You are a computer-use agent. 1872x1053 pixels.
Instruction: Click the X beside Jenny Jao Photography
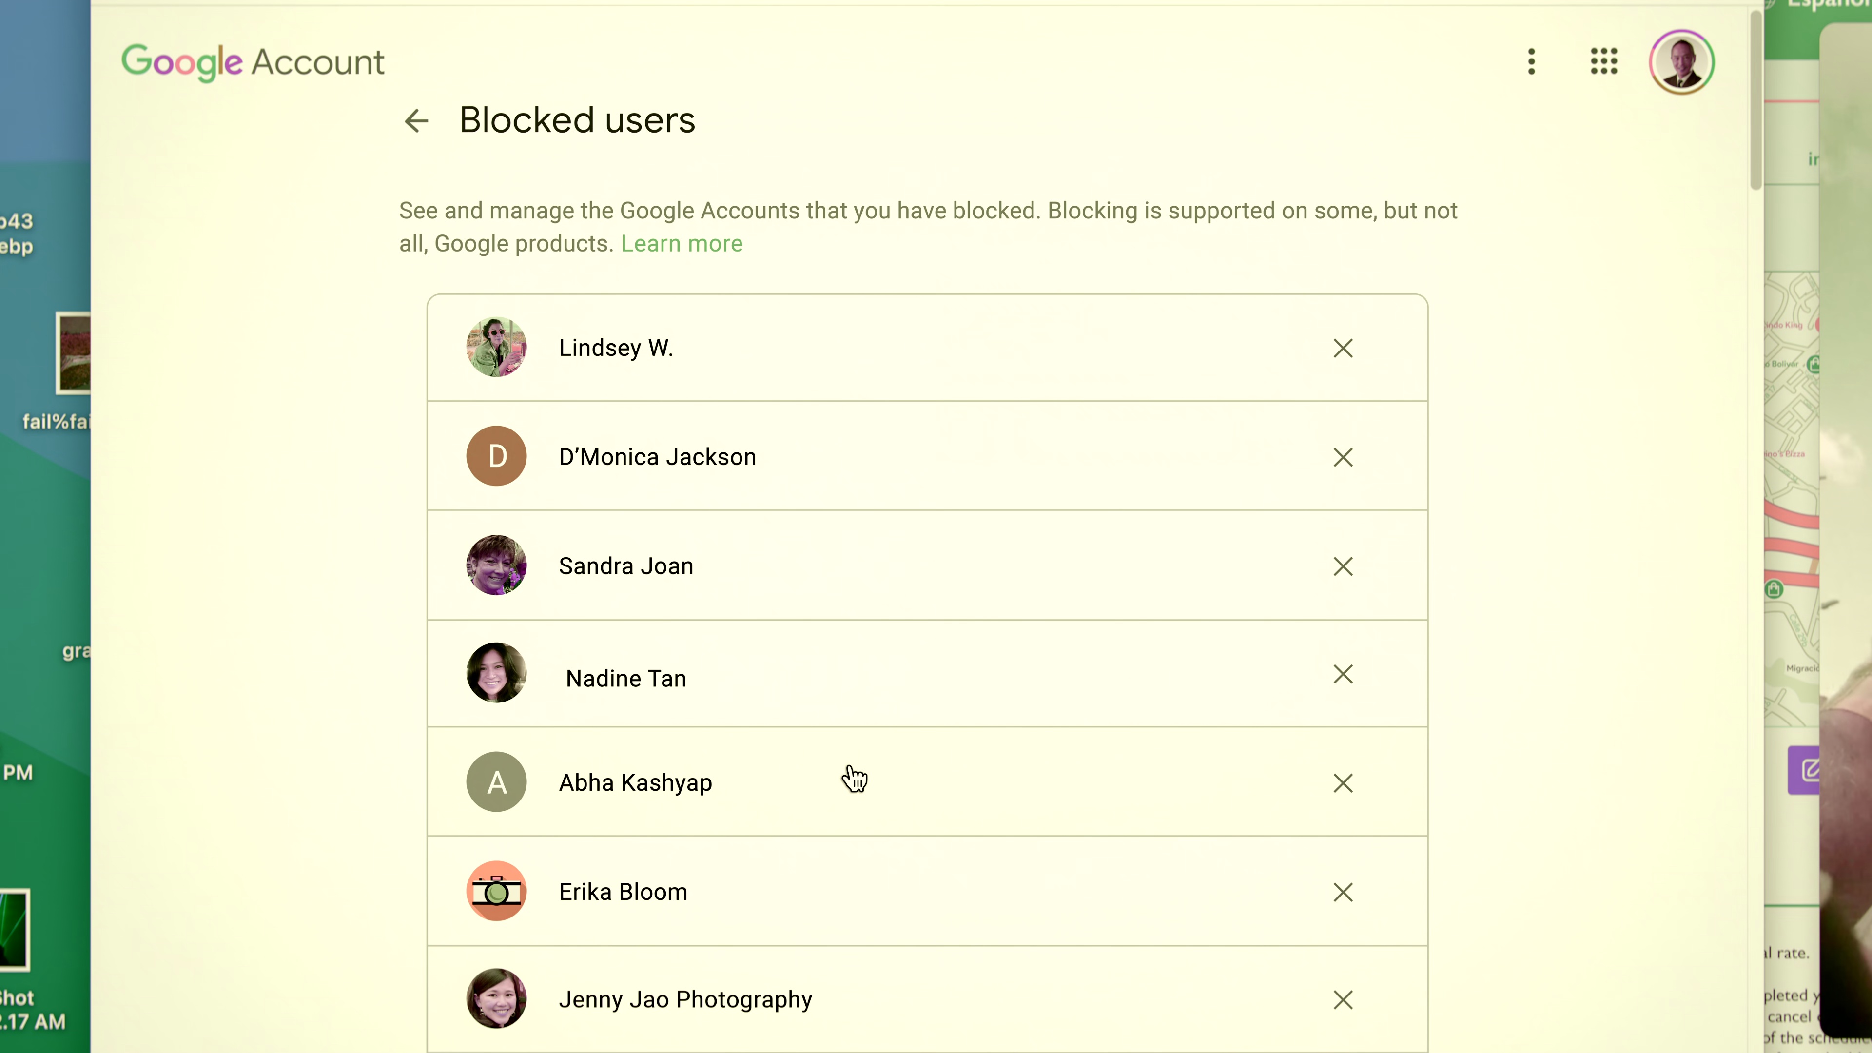1342,1000
